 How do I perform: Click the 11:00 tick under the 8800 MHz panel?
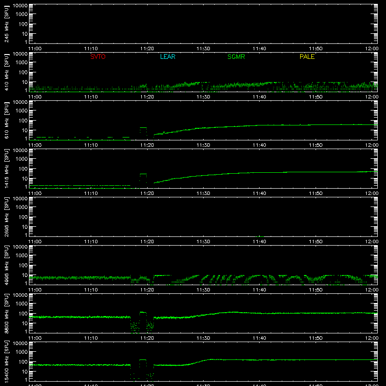35,338
